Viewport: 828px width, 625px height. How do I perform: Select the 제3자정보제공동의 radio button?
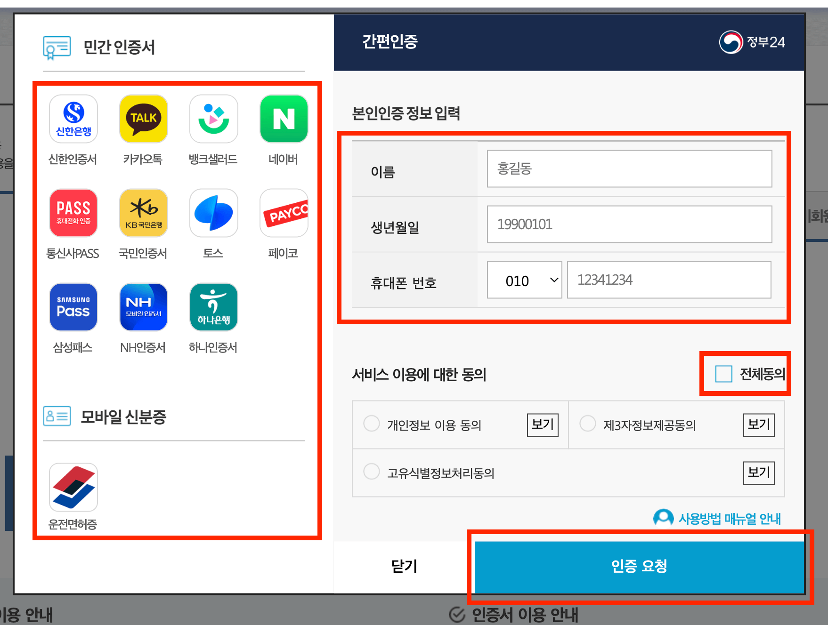(x=588, y=423)
